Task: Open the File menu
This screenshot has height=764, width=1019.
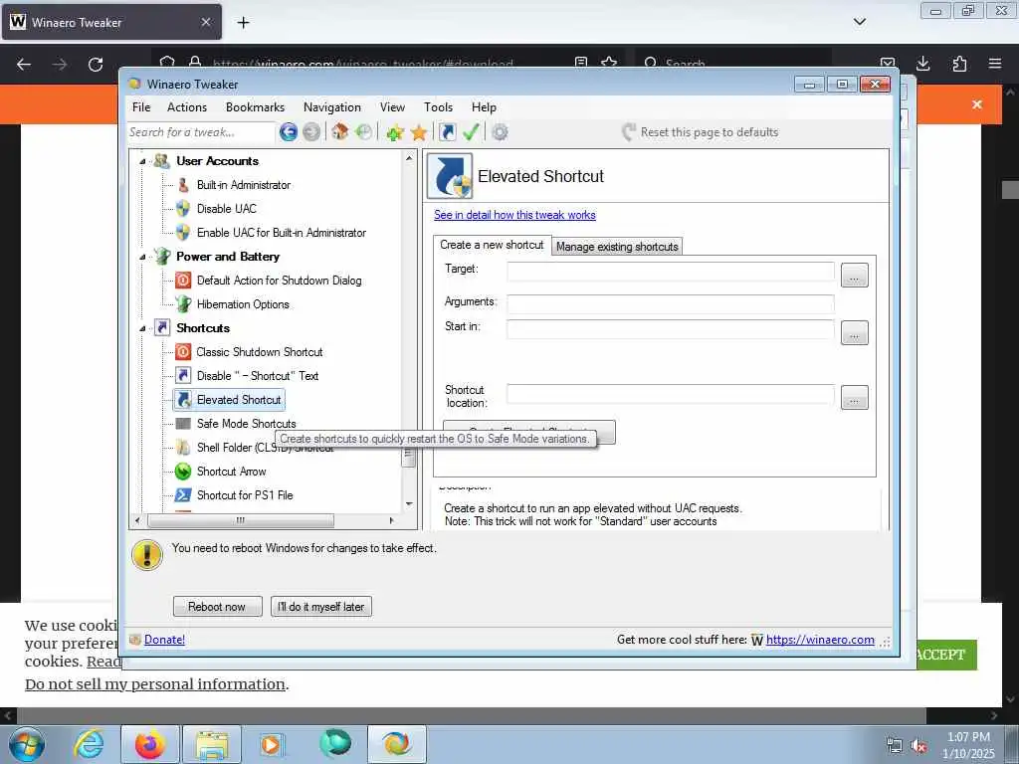Action: (141, 107)
